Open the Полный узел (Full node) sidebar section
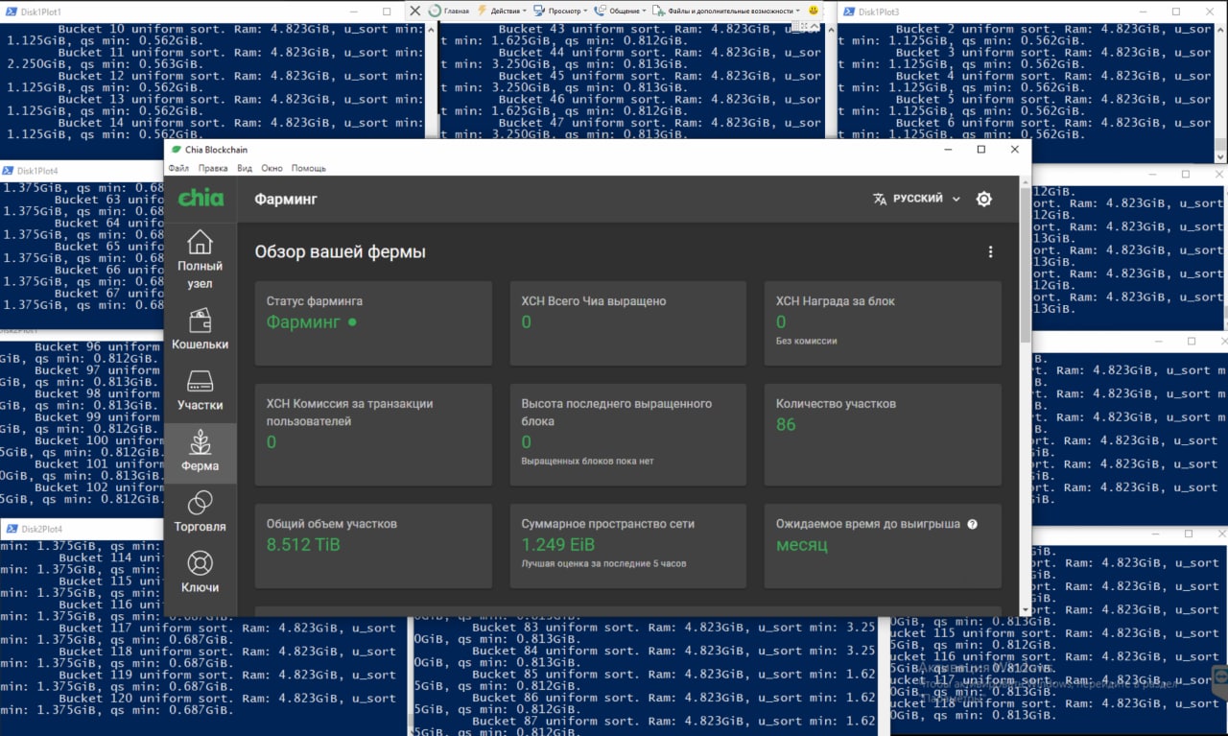 pos(200,259)
